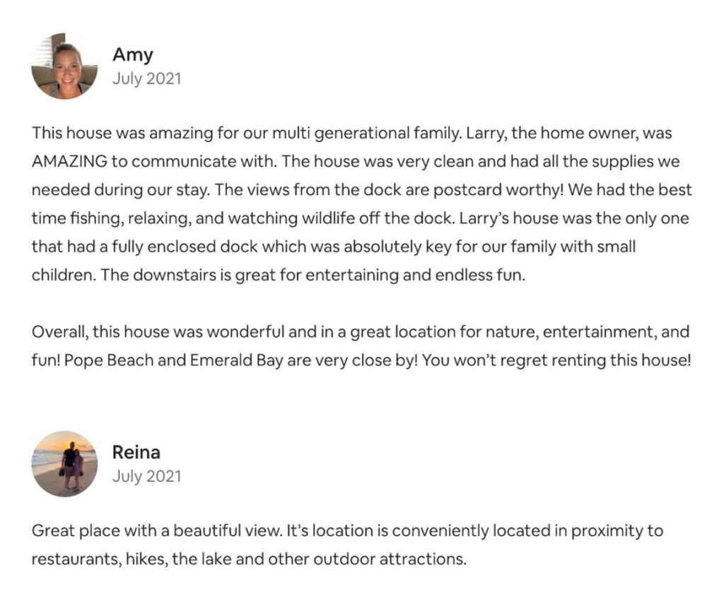Select the July 2021 date under Reina
The height and width of the screenshot is (606, 724).
coord(146,476)
